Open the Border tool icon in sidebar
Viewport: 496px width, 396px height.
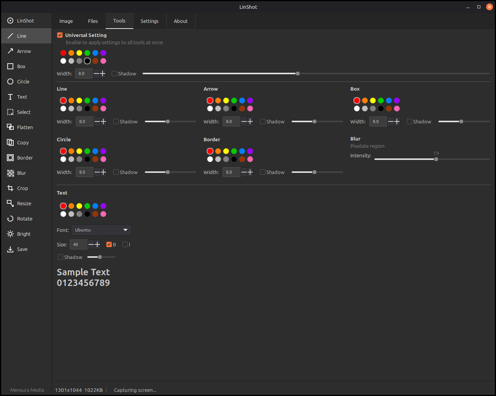click(x=10, y=158)
